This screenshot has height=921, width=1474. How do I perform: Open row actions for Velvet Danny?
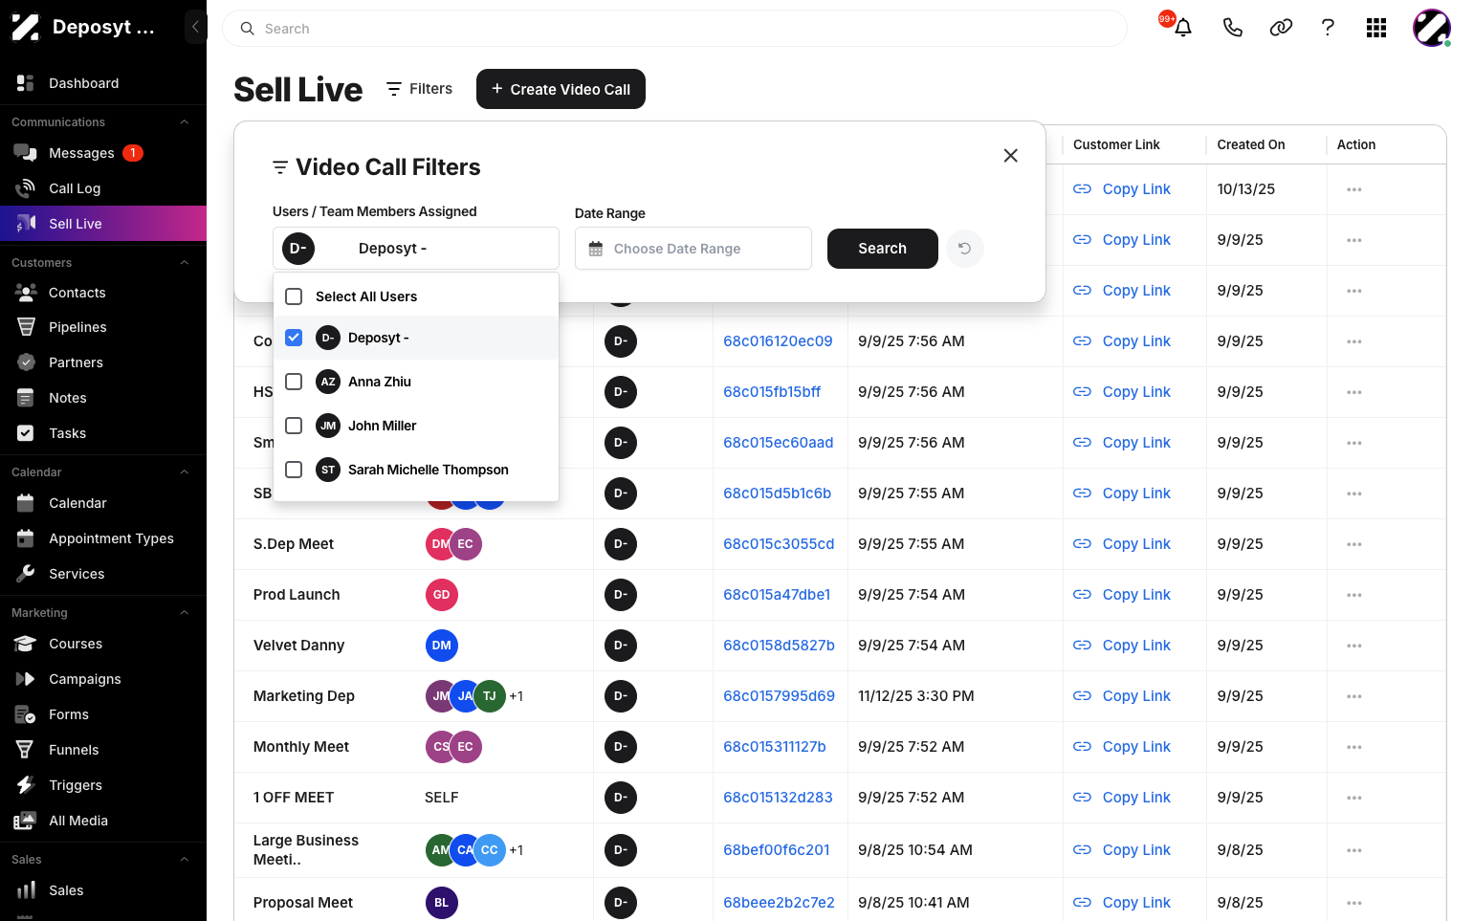(1353, 646)
